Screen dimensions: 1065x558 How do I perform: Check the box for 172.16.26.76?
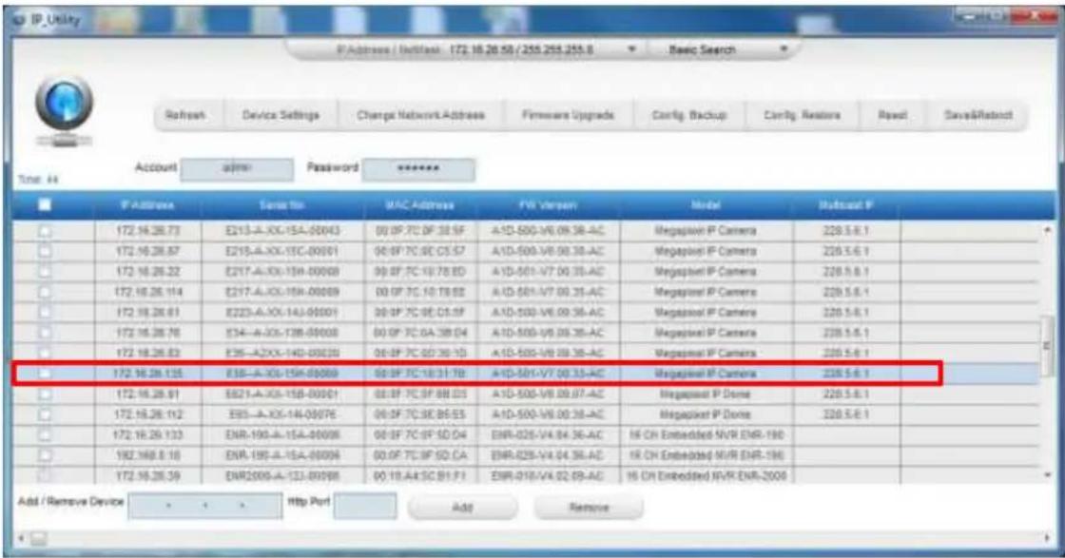[45, 333]
